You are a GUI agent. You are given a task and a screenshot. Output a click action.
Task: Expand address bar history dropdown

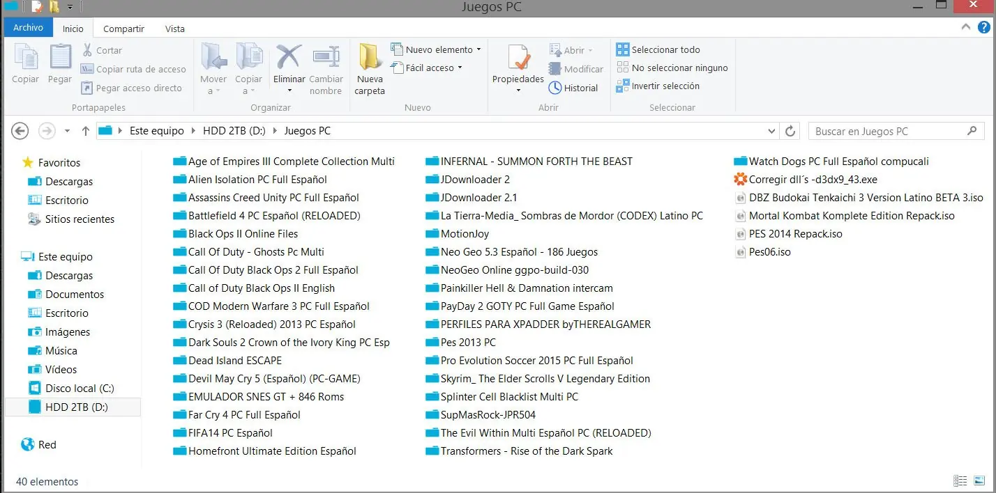coord(771,131)
